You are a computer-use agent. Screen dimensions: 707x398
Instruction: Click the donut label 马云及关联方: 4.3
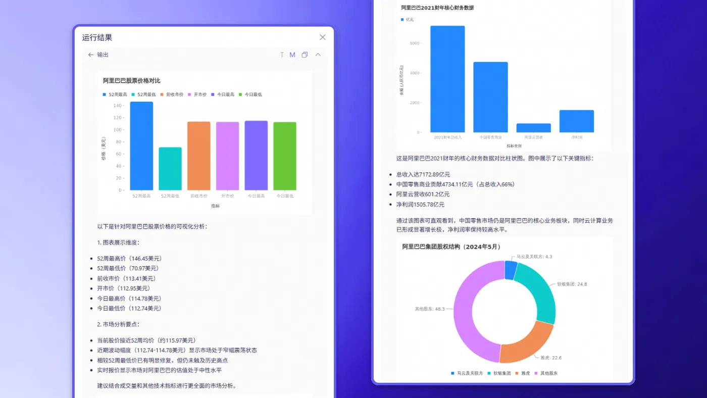(534, 257)
